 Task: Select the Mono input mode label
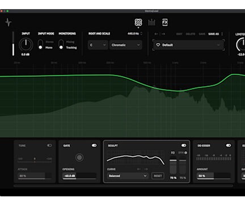pos(49,48)
